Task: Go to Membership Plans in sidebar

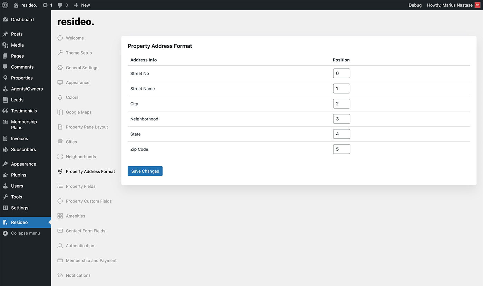Action: 24,125
